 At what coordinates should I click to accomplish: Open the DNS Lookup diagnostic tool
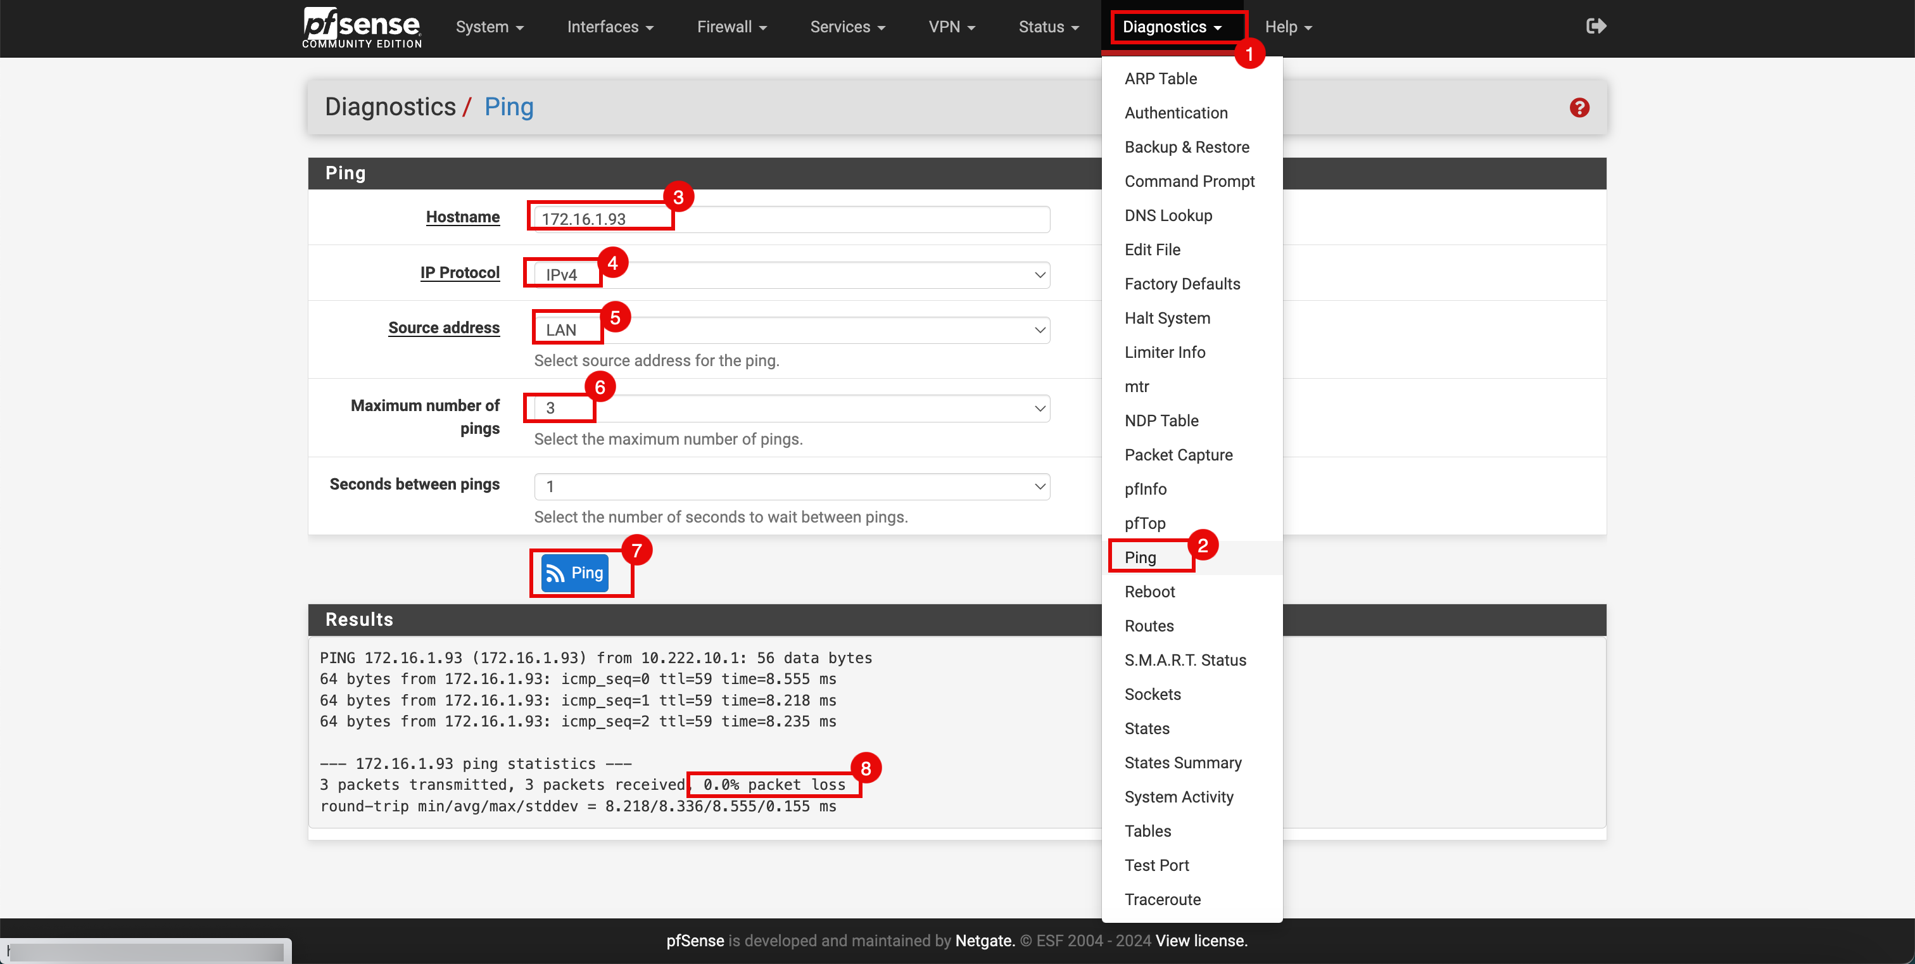click(x=1169, y=214)
